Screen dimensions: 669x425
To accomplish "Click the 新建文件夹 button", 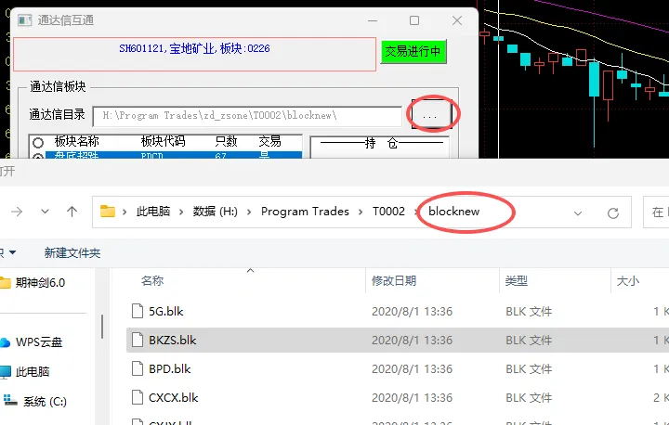I will [x=72, y=253].
